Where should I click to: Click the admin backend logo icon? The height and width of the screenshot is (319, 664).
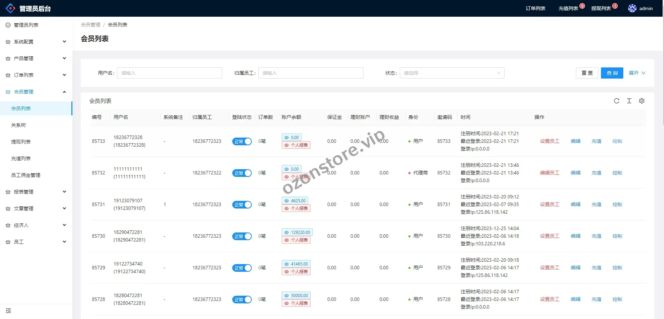point(10,8)
